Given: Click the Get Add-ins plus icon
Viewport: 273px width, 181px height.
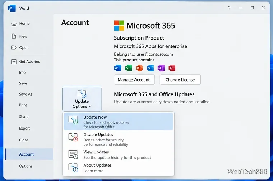Looking at the screenshot, I should [14, 61].
